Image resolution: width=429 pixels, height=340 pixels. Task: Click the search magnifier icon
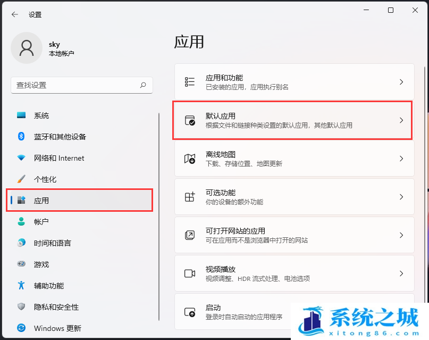[143, 85]
